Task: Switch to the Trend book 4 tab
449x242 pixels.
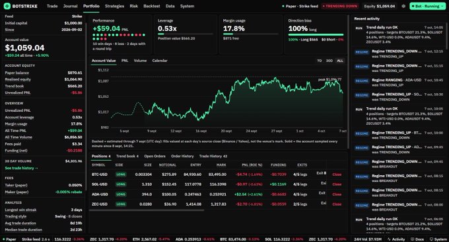Action: pos(127,156)
